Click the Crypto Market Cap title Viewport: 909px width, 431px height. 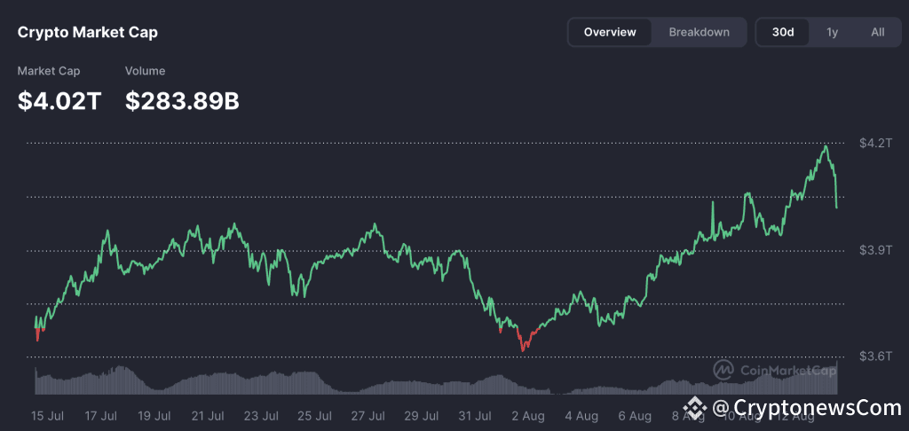88,33
